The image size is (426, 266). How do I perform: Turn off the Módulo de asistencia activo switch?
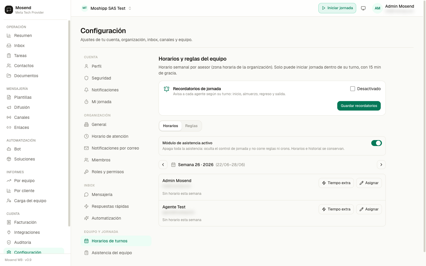point(377,143)
